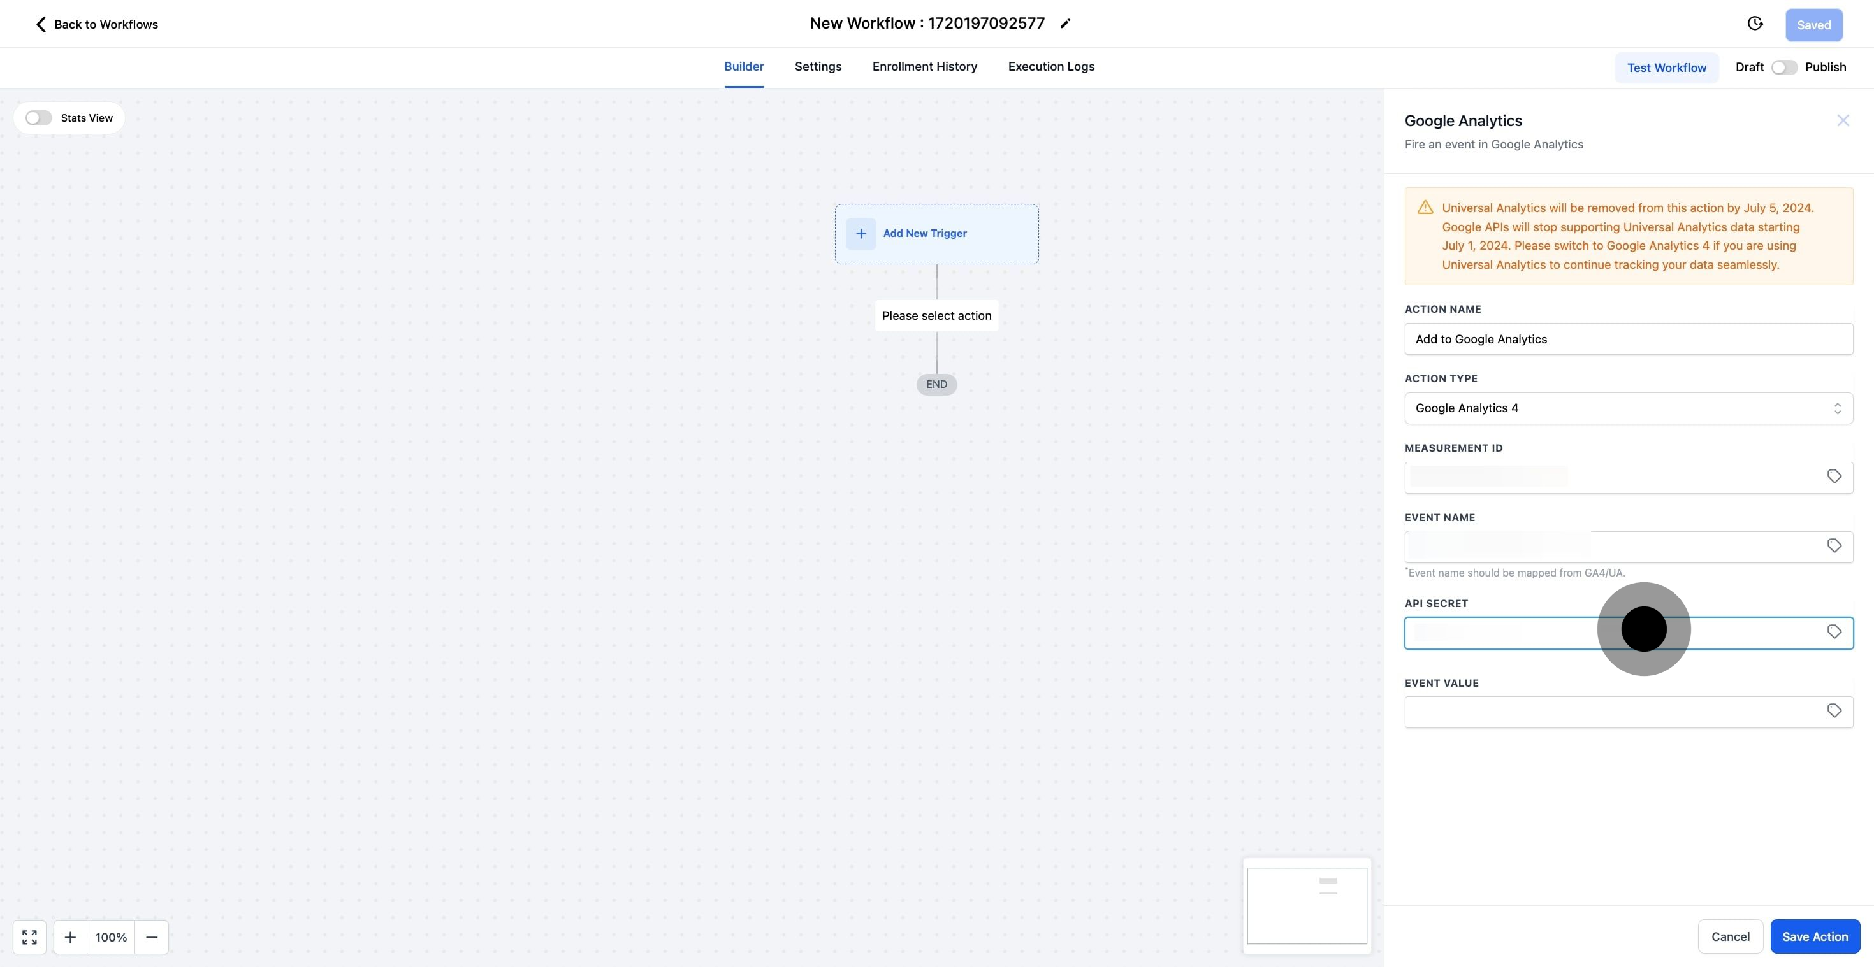Click the Draft label
The image size is (1874, 967).
click(x=1749, y=67)
